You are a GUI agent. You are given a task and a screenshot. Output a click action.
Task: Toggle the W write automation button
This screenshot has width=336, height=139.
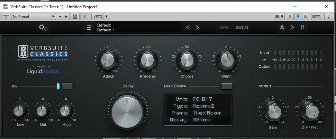click(x=306, y=17)
